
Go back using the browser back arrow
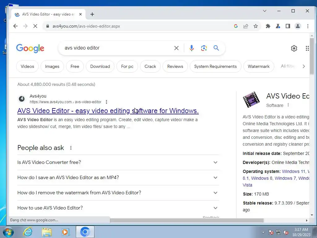tap(15, 26)
